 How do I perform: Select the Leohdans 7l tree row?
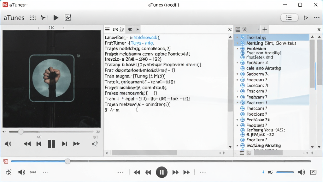(x=272, y=85)
